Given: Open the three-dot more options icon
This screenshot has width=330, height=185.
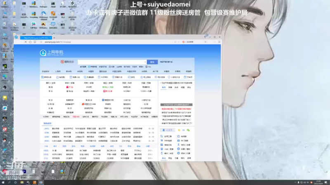Looking at the screenshot, I should tap(214, 42).
